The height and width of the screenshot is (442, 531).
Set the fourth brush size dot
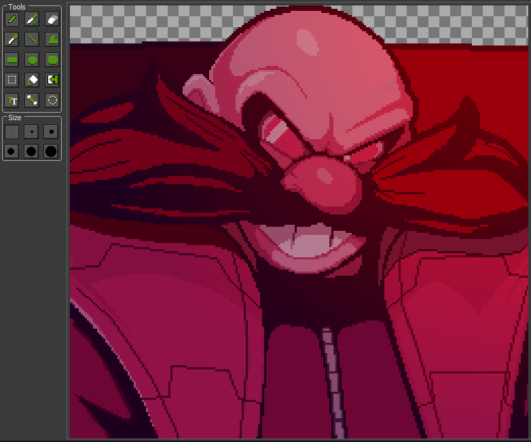pyautogui.click(x=12, y=151)
